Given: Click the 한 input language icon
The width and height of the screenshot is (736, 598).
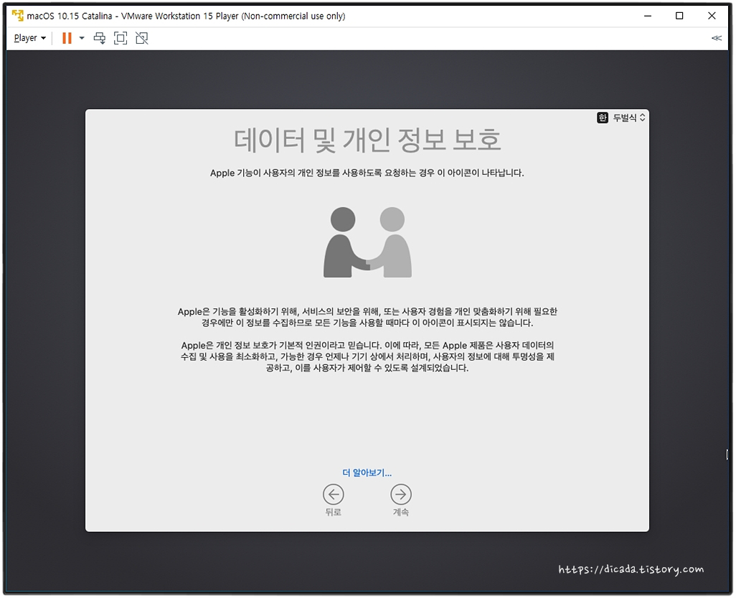Looking at the screenshot, I should click(x=603, y=118).
